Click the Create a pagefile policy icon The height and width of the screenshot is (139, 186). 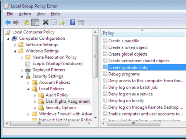pos(105,41)
